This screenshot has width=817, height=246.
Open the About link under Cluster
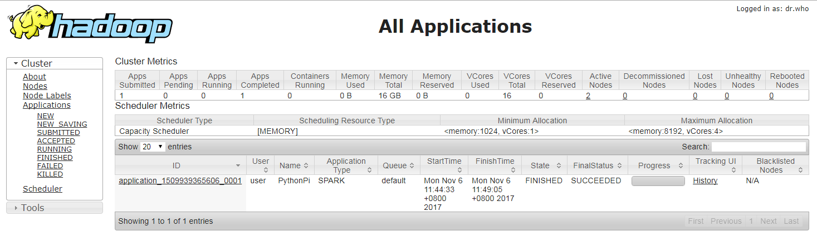[35, 77]
